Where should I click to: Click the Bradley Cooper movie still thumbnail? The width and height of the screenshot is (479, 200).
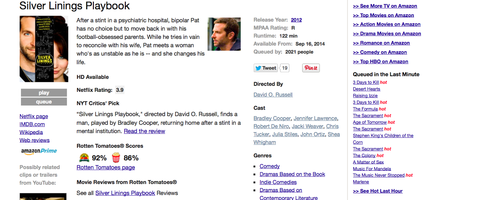click(224, 34)
